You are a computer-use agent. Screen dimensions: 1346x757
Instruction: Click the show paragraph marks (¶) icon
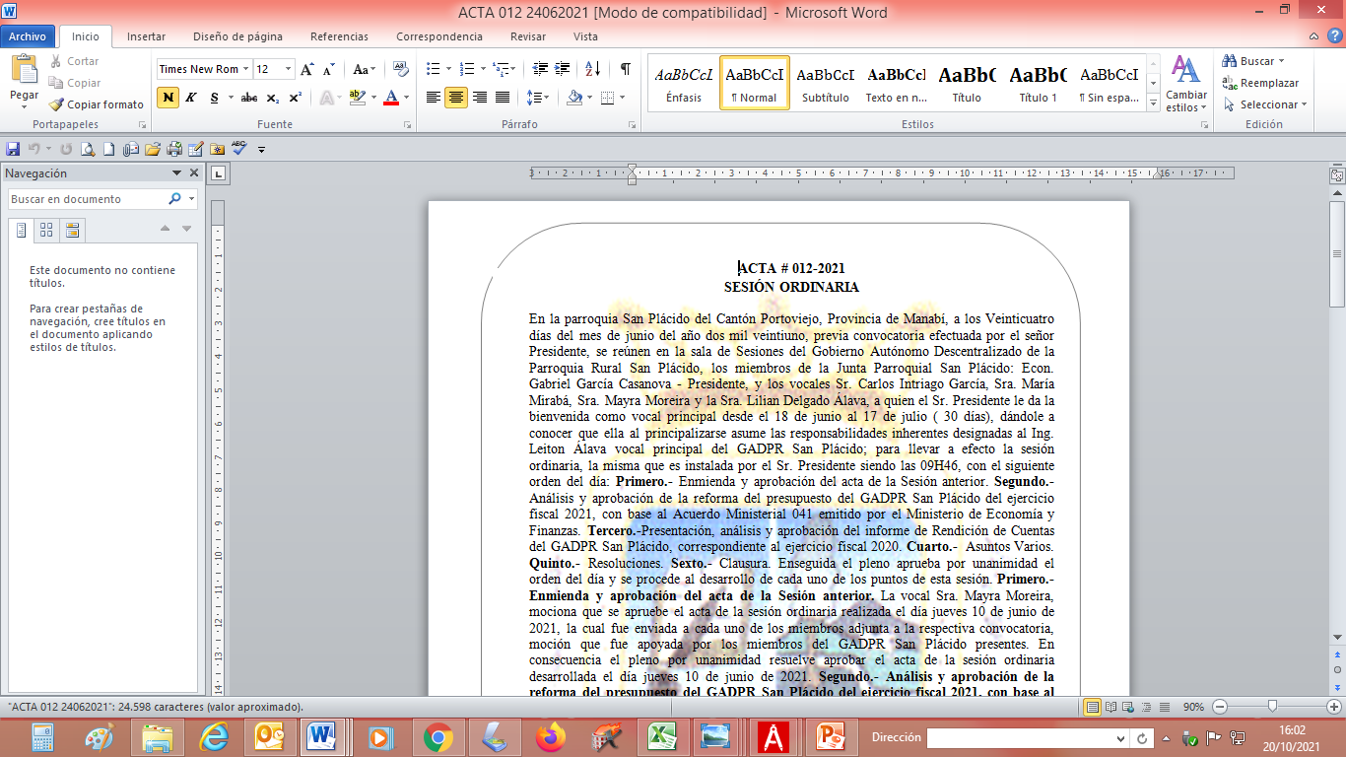pyautogui.click(x=625, y=69)
